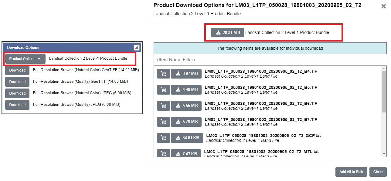
Task: Add B7.TIF band file to cart
Action: pyautogui.click(x=163, y=122)
